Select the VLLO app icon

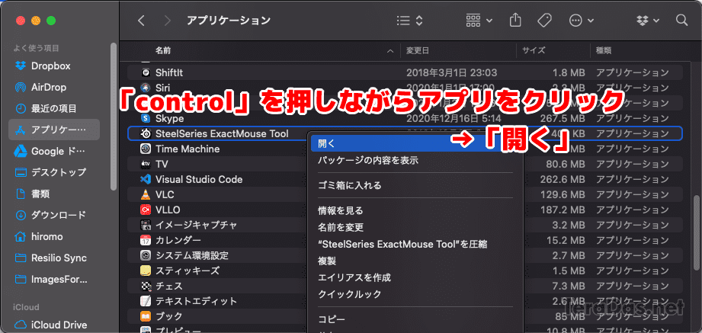click(146, 210)
